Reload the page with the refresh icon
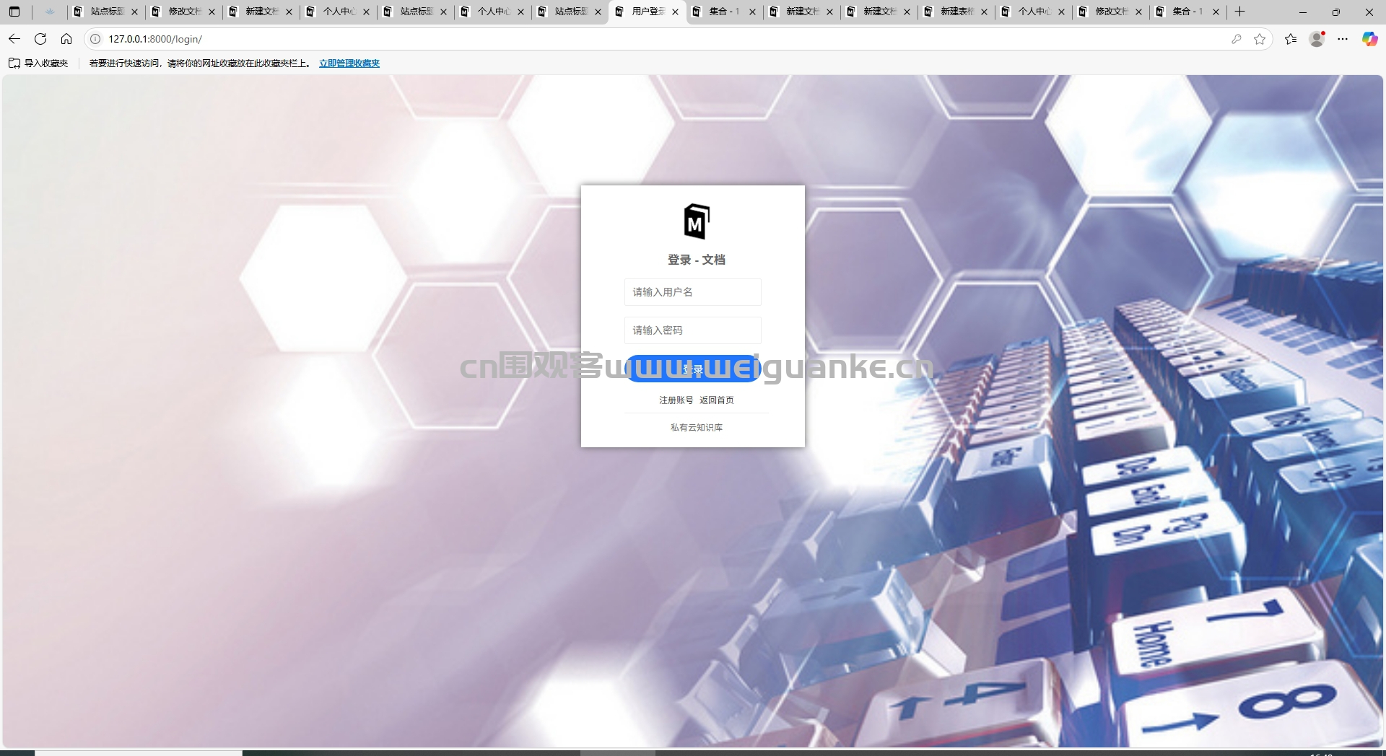The width and height of the screenshot is (1386, 756). point(40,39)
